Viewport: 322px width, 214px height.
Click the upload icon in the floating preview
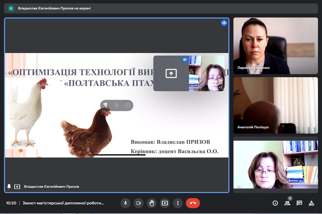pos(171,73)
